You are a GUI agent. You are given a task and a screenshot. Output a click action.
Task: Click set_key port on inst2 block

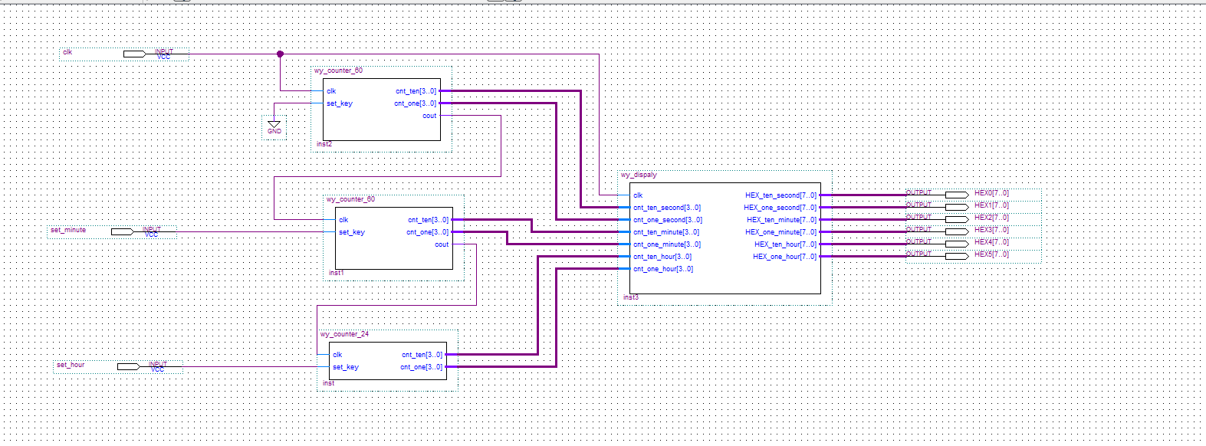click(340, 103)
